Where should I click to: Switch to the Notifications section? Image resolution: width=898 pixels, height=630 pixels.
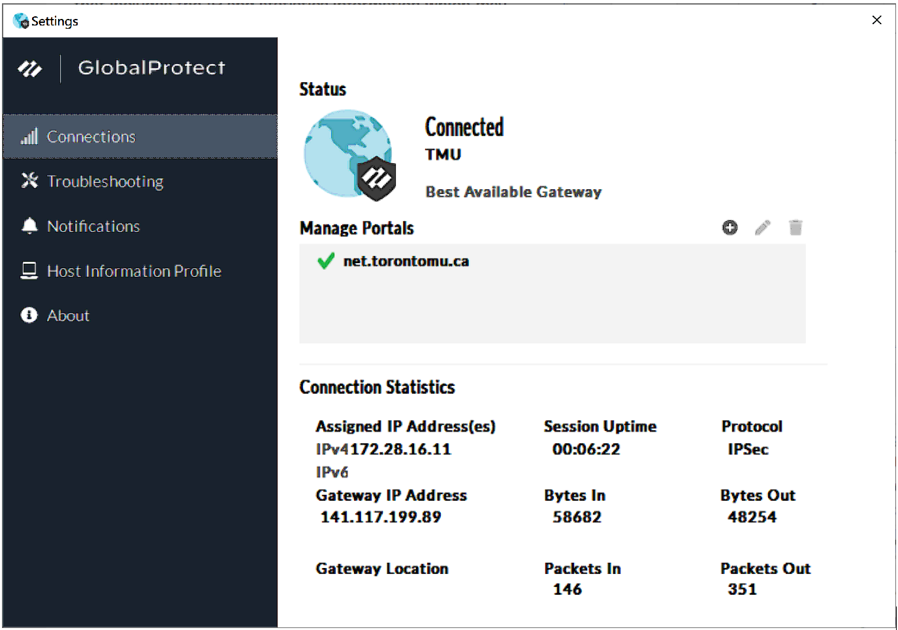93,227
